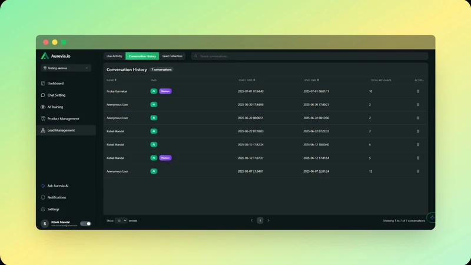The height and width of the screenshot is (265, 471).
Task: Open Ask Aurevia AI
Action: [x=66, y=185]
